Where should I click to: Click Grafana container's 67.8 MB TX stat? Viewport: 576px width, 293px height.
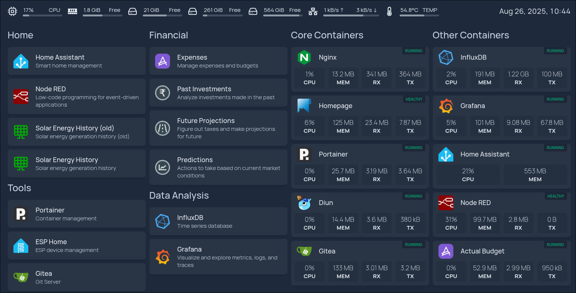[552, 126]
